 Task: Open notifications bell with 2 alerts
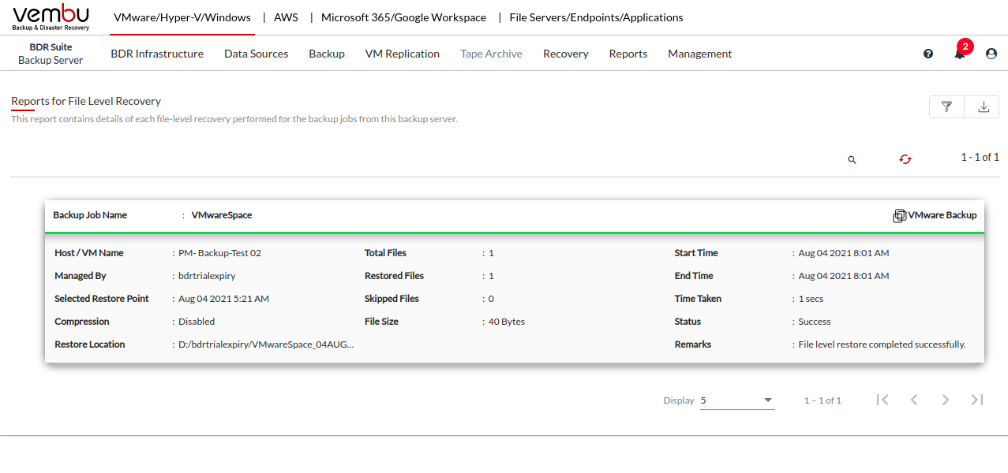point(960,54)
